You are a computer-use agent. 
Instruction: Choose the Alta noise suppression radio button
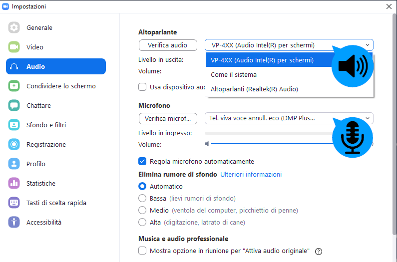pyautogui.click(x=142, y=222)
